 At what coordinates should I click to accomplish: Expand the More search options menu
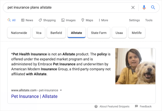pos(103,20)
